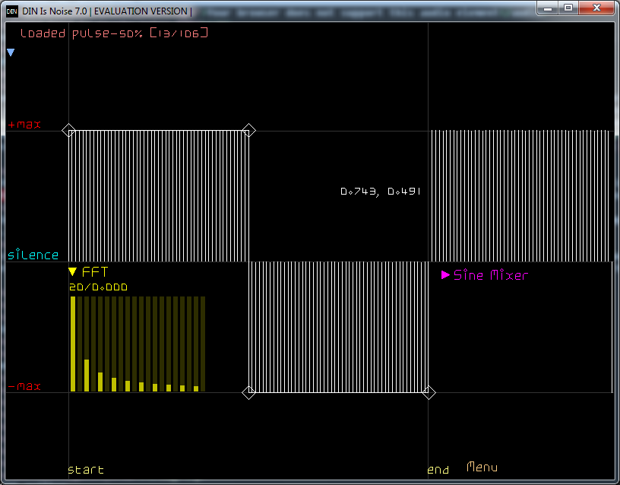
Task: Click the red '+max' level label
Action: (x=24, y=124)
